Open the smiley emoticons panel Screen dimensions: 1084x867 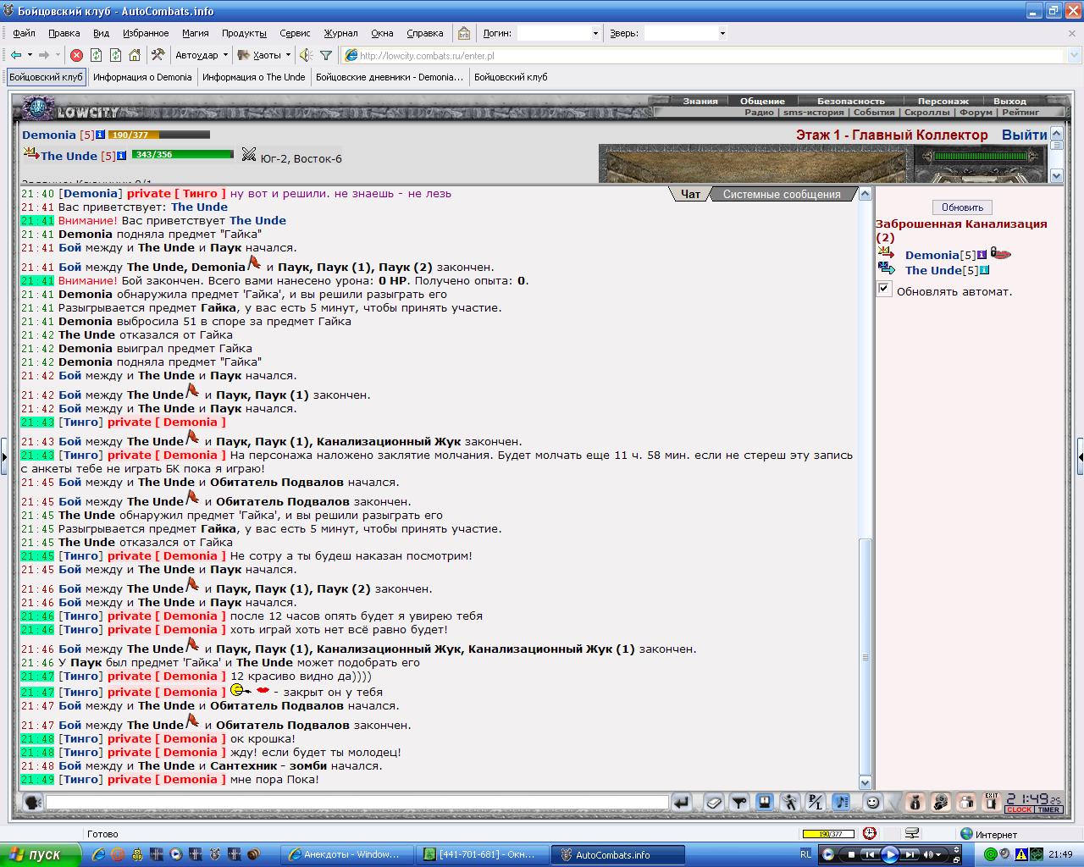pyautogui.click(x=873, y=802)
